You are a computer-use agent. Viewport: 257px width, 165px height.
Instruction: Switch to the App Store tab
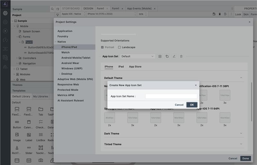click(135, 67)
